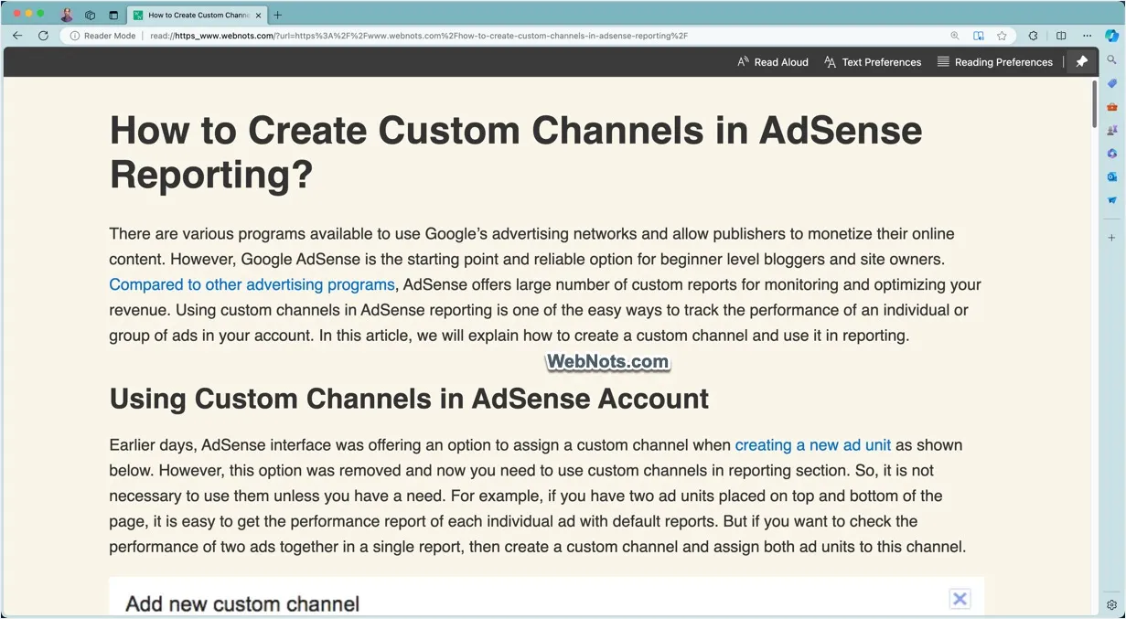Follow the 'creating a new ad unit' link
This screenshot has height=619, width=1126.
(813, 445)
